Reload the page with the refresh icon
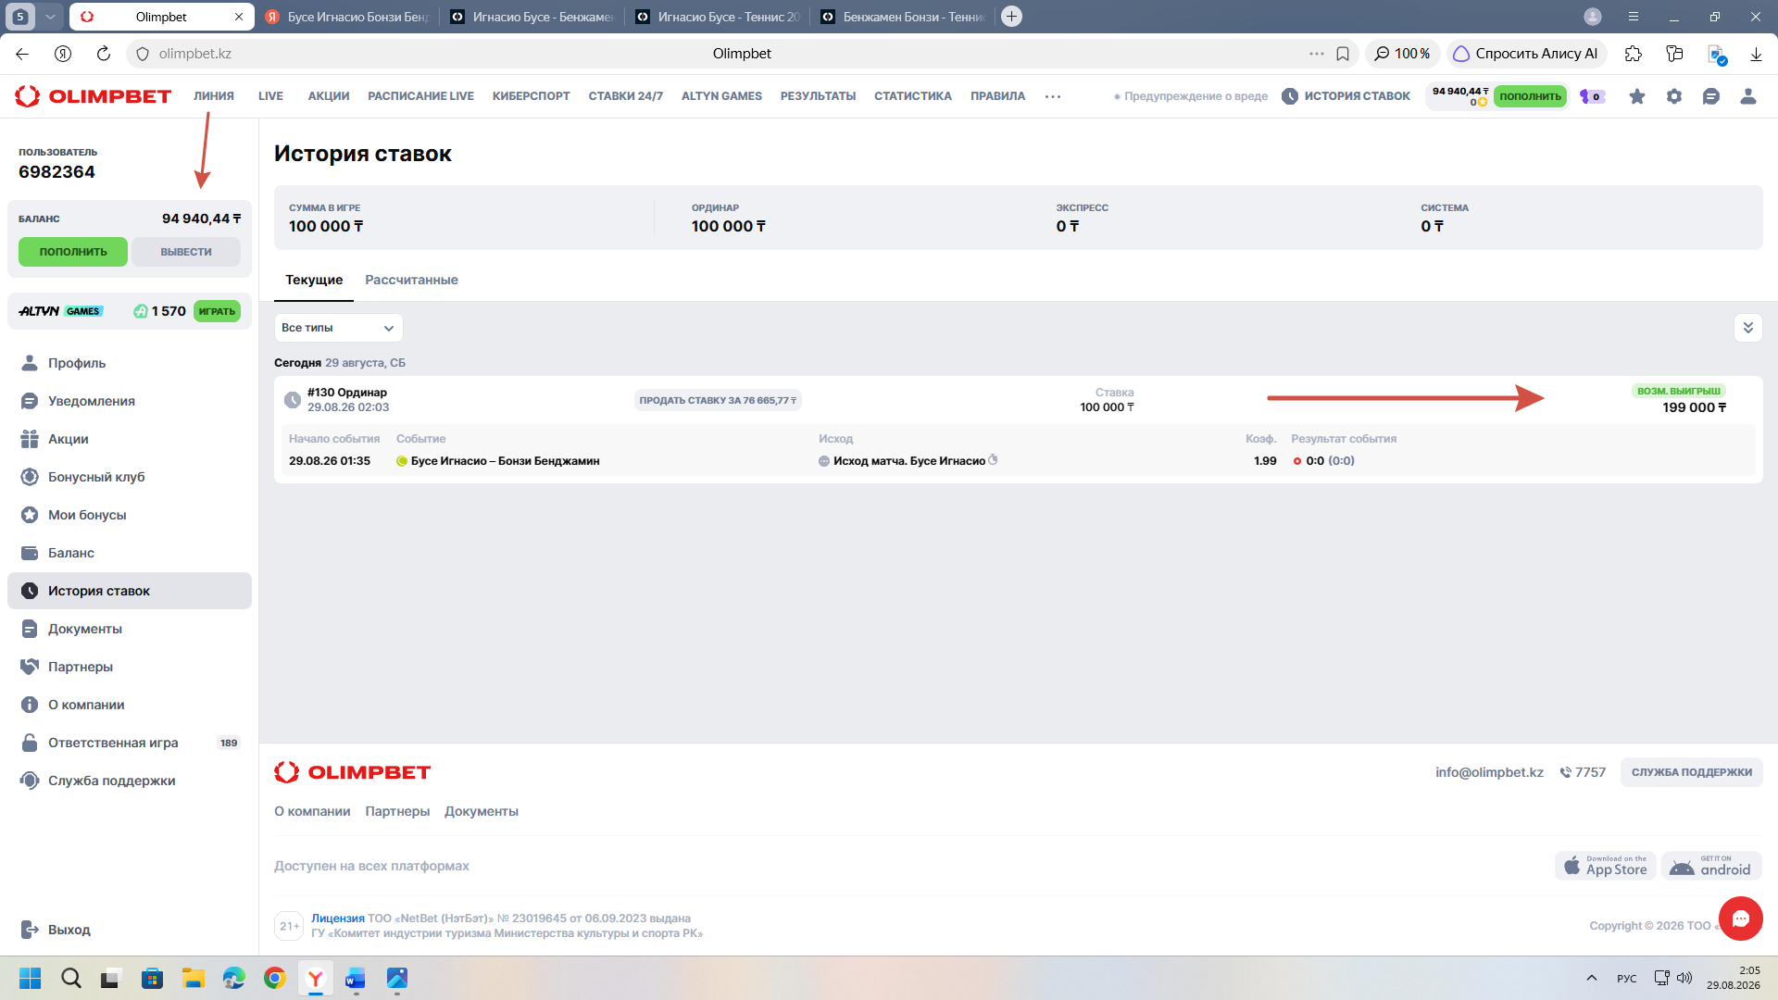The image size is (1778, 1000). (x=104, y=54)
